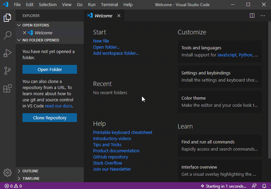
Task: Close Welcome in Open Editors list
Action: point(25,33)
